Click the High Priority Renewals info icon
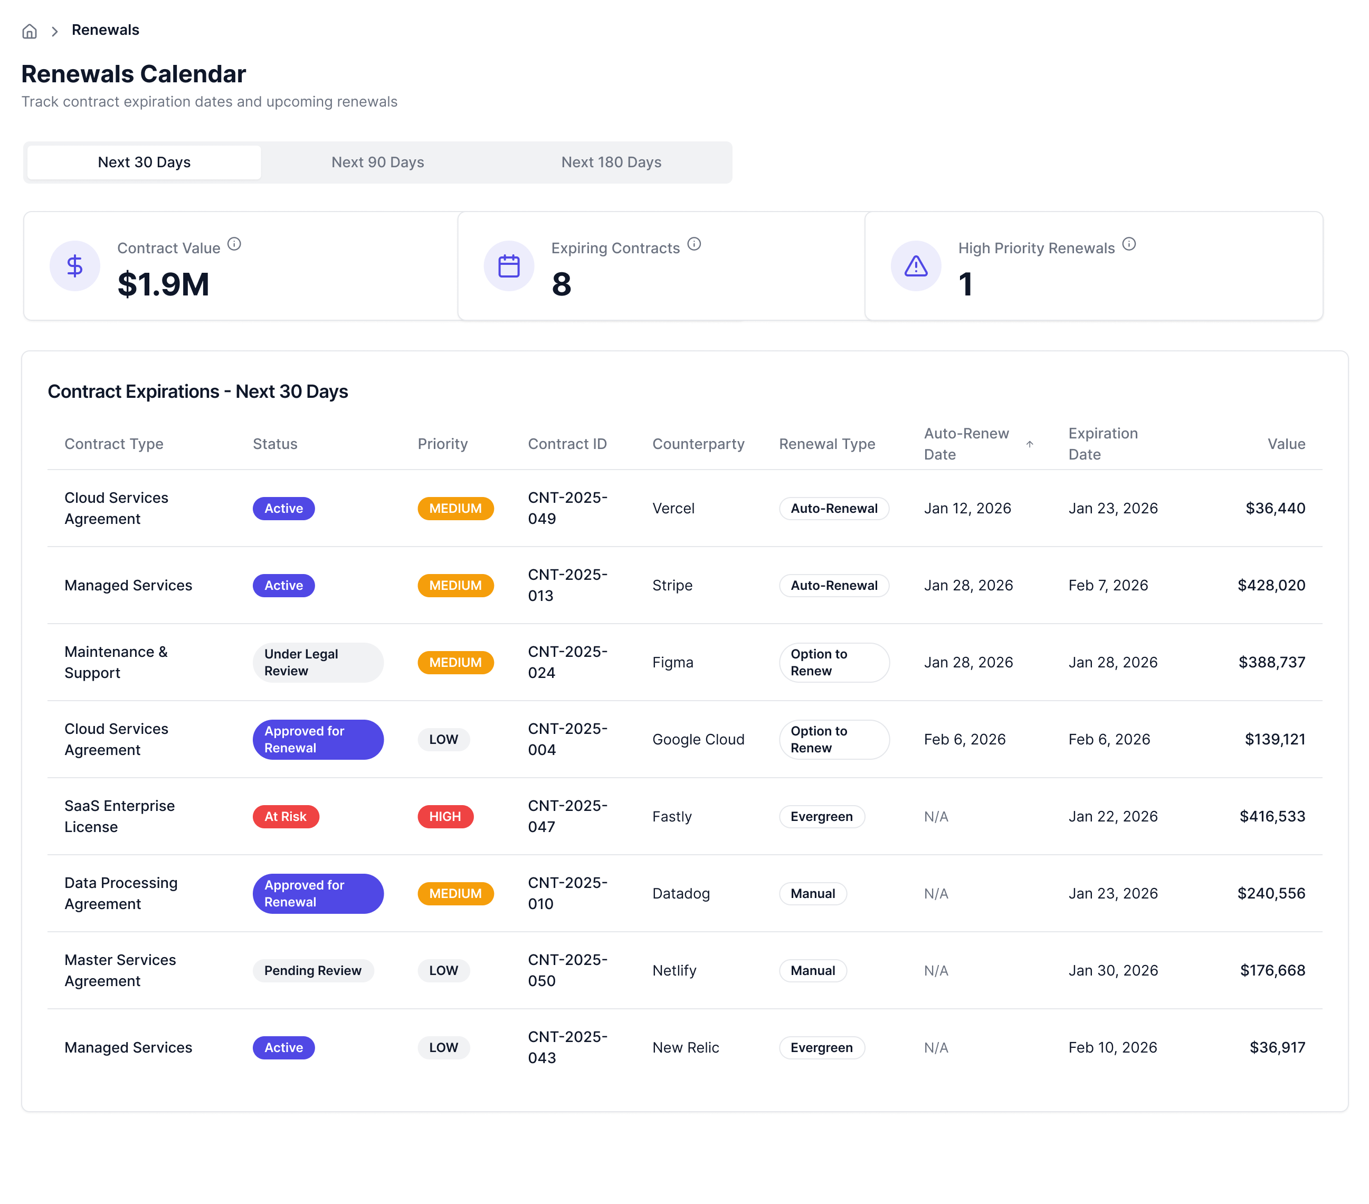 [x=1128, y=244]
